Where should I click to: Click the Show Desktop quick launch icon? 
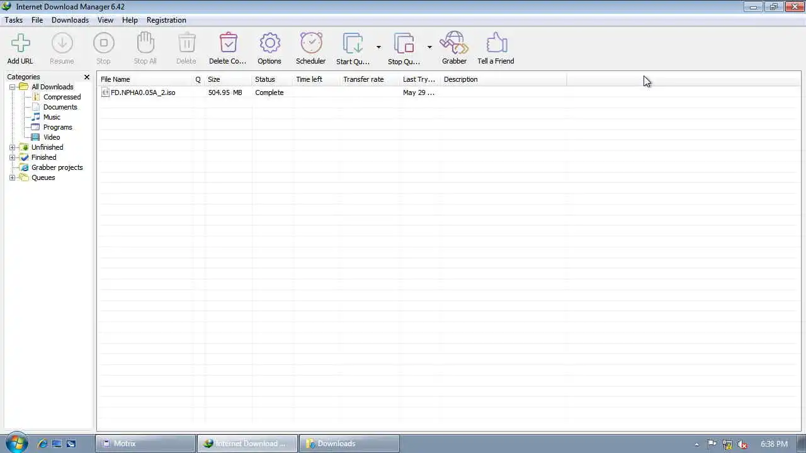coord(57,444)
